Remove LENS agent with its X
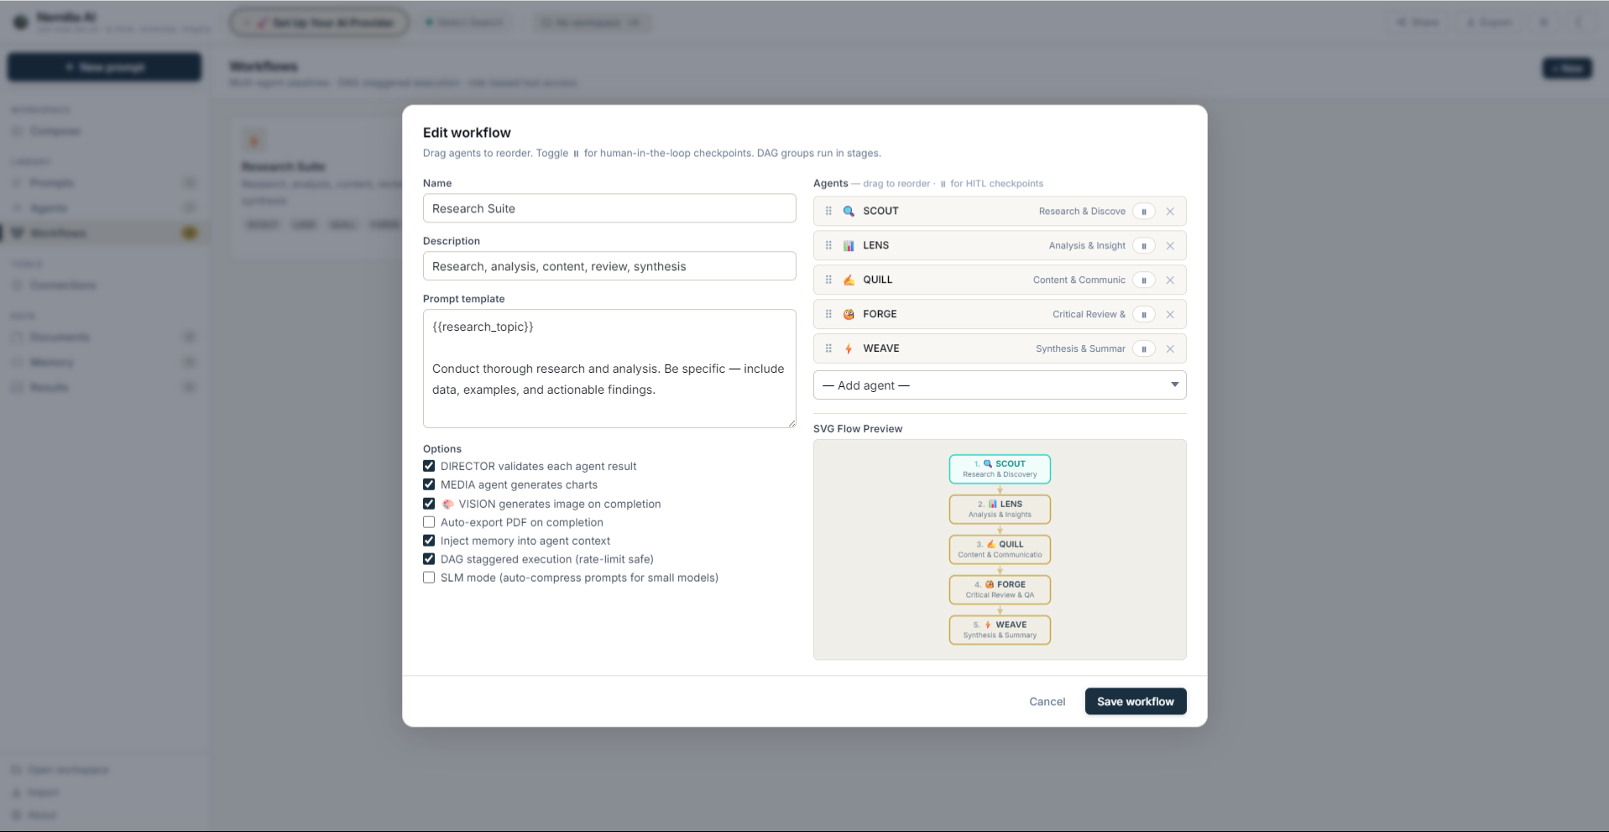1609x832 pixels. (x=1170, y=246)
